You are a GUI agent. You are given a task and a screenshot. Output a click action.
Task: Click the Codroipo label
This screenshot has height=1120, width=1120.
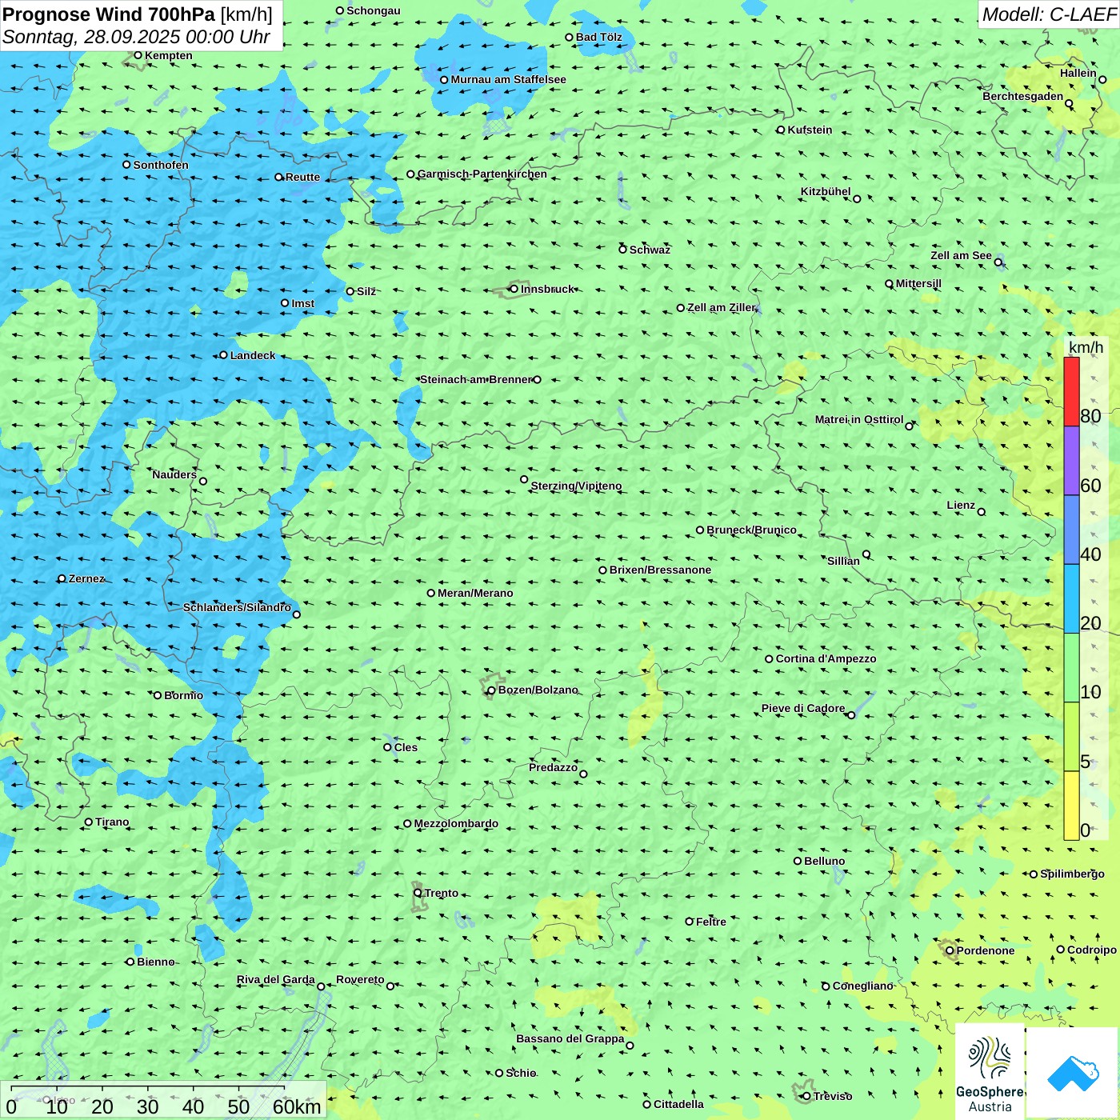[x=1092, y=950]
